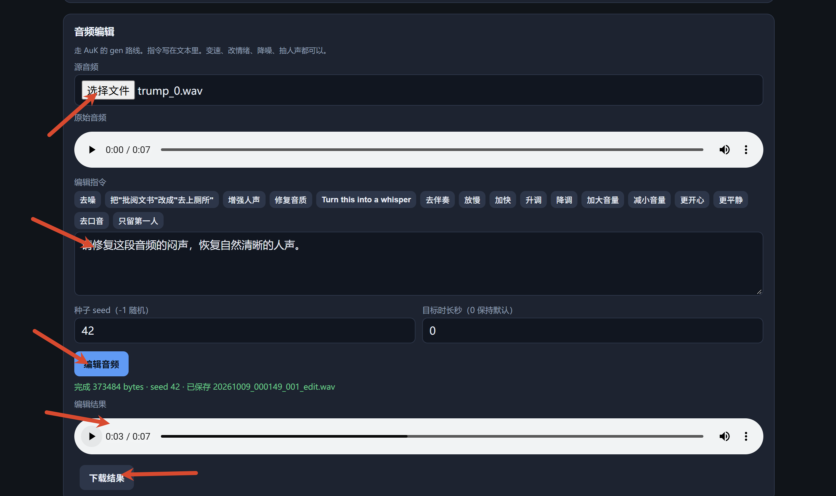Choose the 降调 preset chip
Viewport: 836px width, 496px height.
(564, 200)
